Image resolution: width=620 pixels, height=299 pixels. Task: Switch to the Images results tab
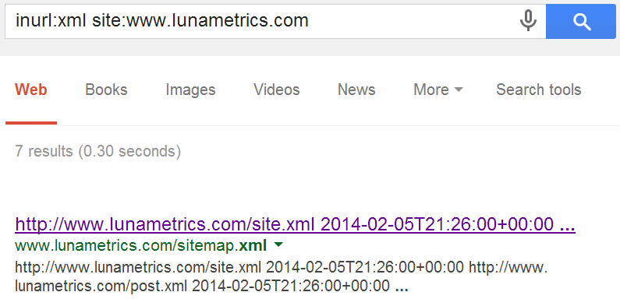[190, 90]
